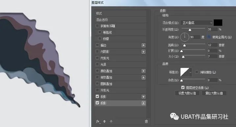
Task: Click the 角度 value field showing 90
Action: coord(195,37)
